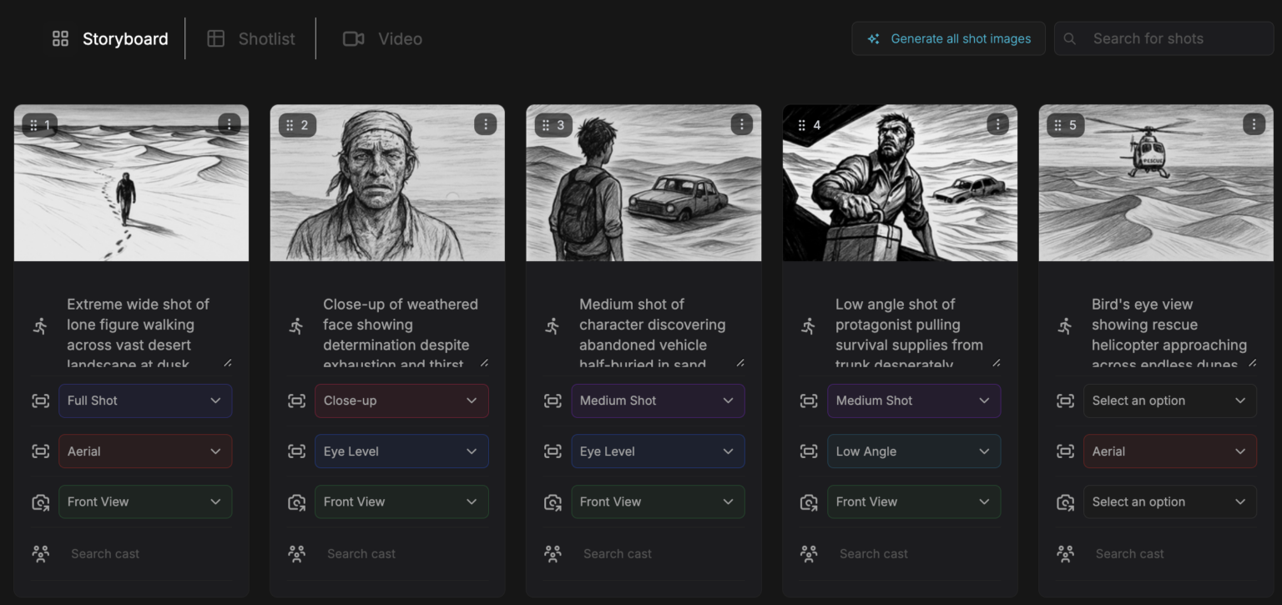Screen dimensions: 1282x605
Task: Open the three-dot menu on shot 4's image
Action: click(x=997, y=124)
